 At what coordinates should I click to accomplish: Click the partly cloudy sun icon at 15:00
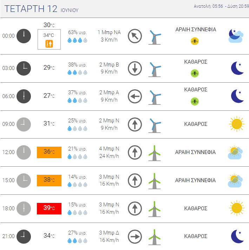tap(235, 180)
